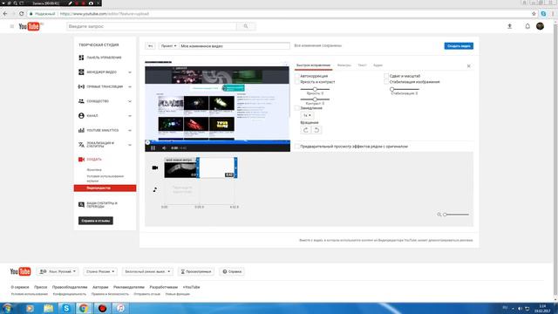Mute the preview player volume
558x314 pixels.
click(164, 148)
